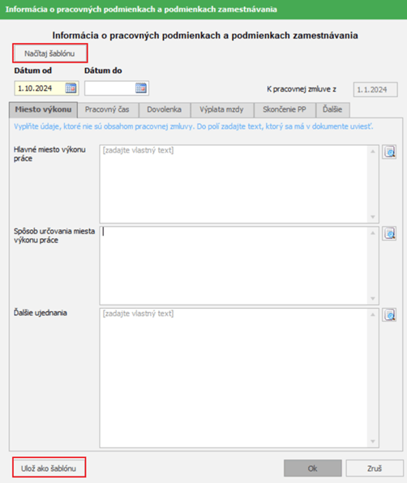Click the Načítaj šablónu button
This screenshot has width=407, height=483.
49,53
